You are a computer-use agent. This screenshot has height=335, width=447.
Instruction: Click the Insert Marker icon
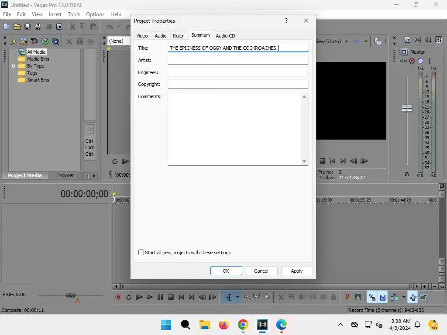point(347,297)
